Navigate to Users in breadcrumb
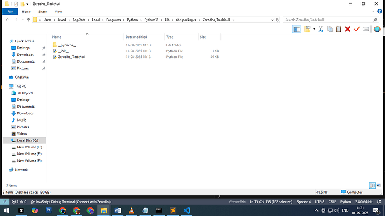The height and width of the screenshot is (216, 385). [x=47, y=20]
